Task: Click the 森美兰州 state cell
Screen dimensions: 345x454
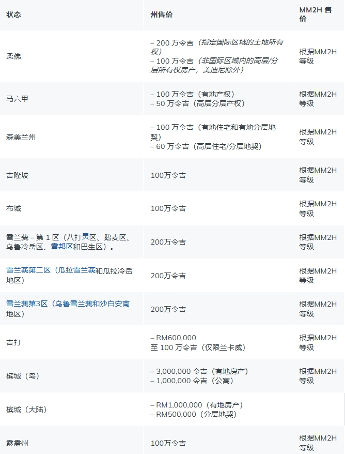Action: point(21,137)
